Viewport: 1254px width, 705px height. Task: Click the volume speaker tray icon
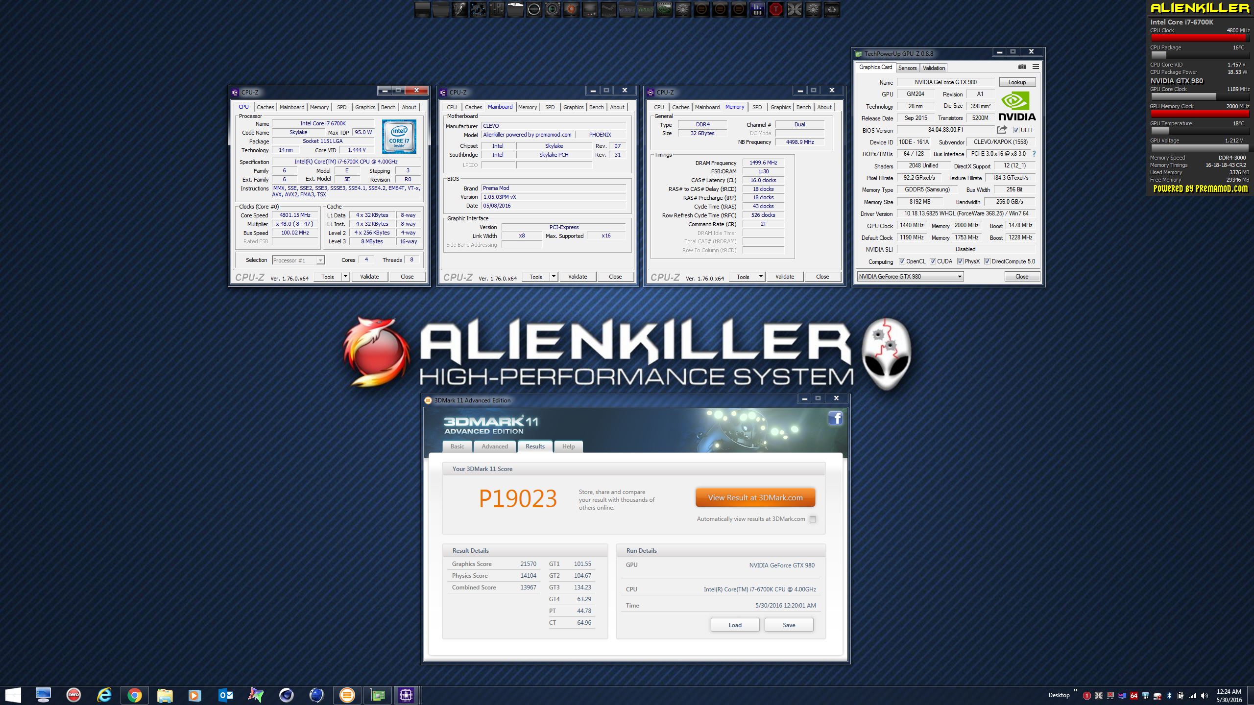1205,696
